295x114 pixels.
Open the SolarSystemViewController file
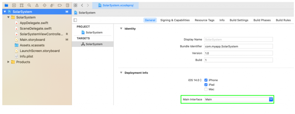pos(41,34)
